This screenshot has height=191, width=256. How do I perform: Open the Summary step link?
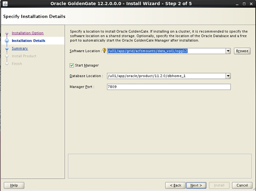click(x=20, y=48)
